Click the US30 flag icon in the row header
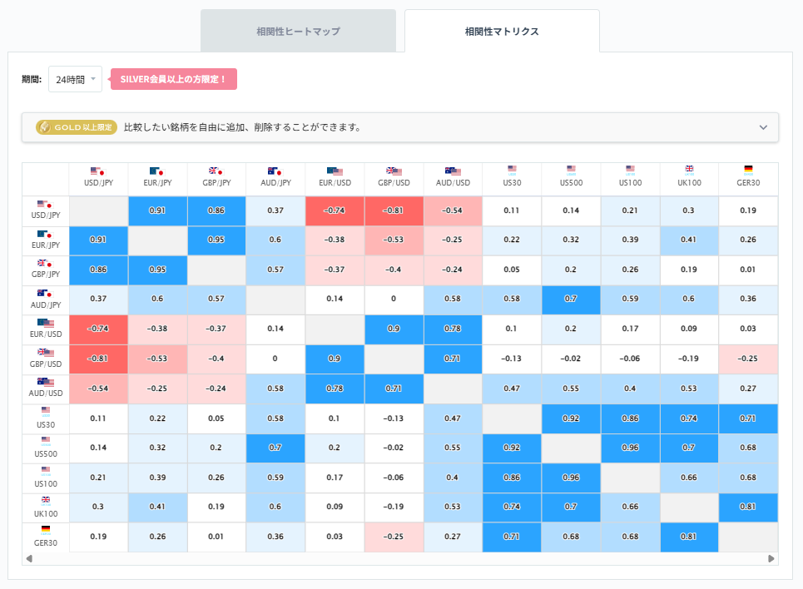Screen dimensions: 803x589 (47, 411)
